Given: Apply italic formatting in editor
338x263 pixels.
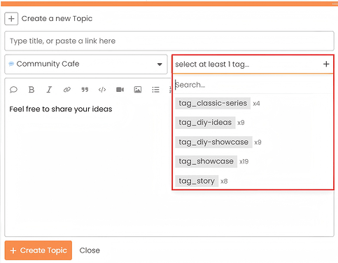Looking at the screenshot, I should [49, 90].
